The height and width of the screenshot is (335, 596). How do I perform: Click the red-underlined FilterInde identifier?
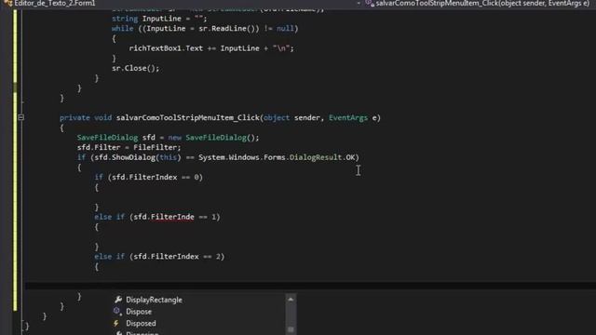pos(172,217)
